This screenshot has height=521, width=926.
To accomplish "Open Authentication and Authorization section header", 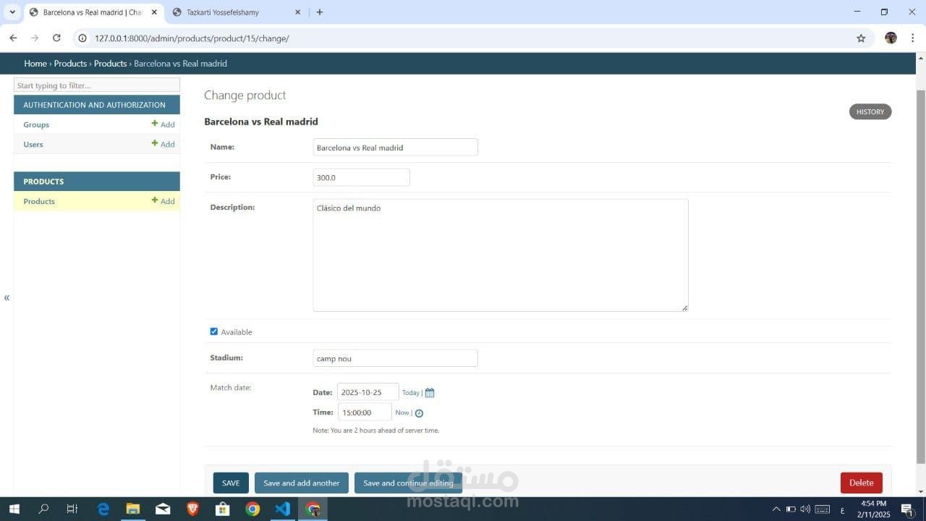I will 94,105.
